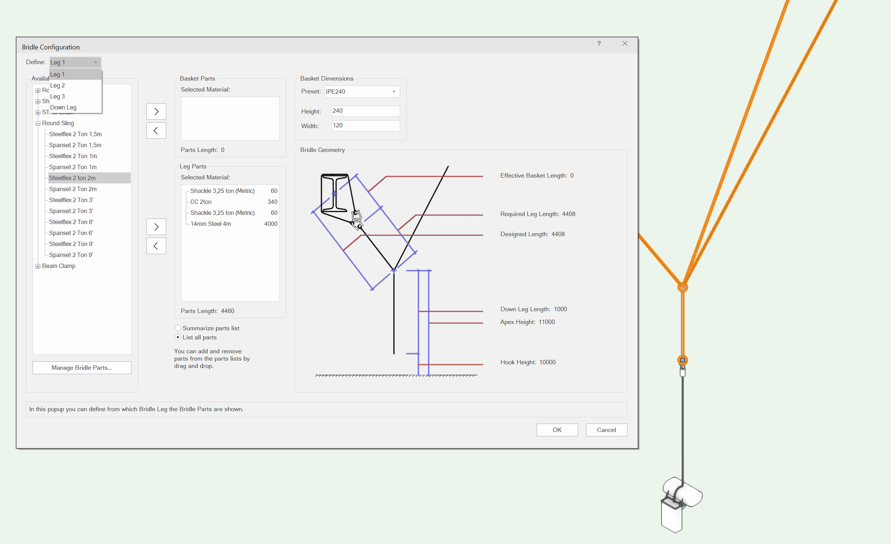Collapse the Round Sling tree node
This screenshot has width=891, height=544.
(x=38, y=123)
